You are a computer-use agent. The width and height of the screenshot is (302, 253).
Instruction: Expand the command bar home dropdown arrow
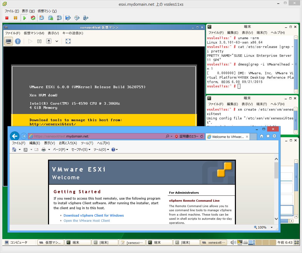pos(20,150)
